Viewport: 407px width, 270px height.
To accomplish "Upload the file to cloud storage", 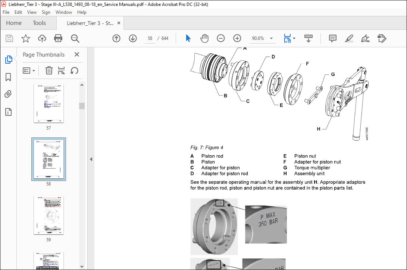I will (42, 38).
